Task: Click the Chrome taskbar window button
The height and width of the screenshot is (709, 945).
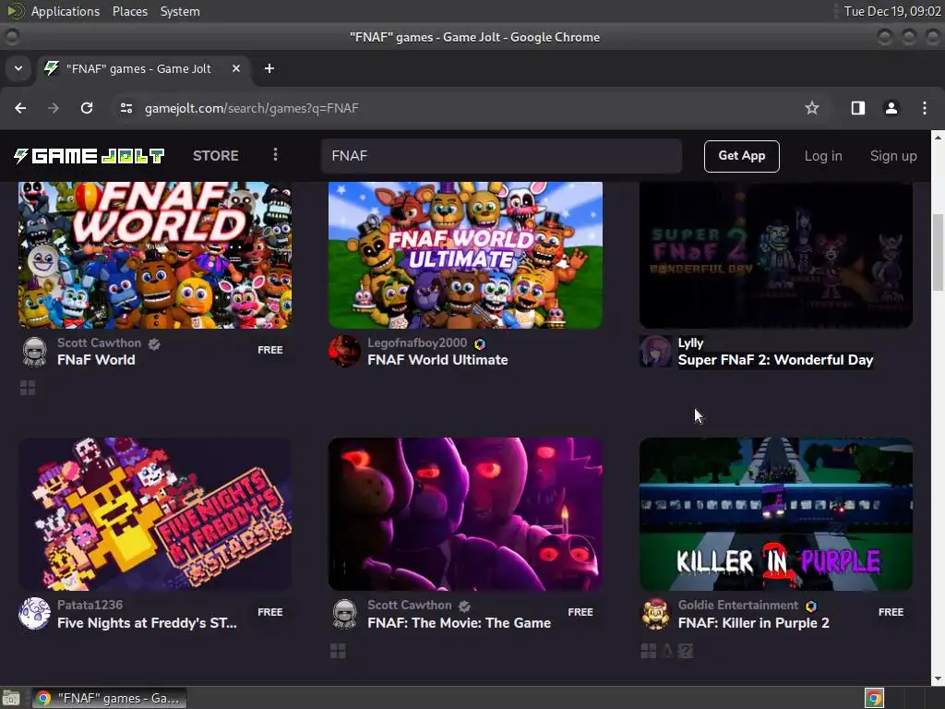Action: tap(109, 698)
